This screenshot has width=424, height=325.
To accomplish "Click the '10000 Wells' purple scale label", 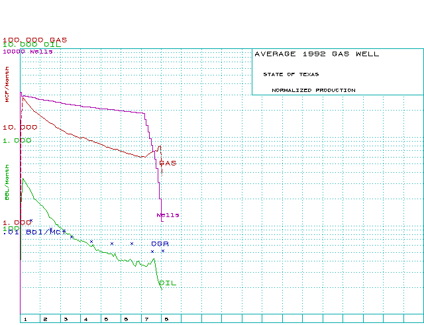I will tap(28, 51).
